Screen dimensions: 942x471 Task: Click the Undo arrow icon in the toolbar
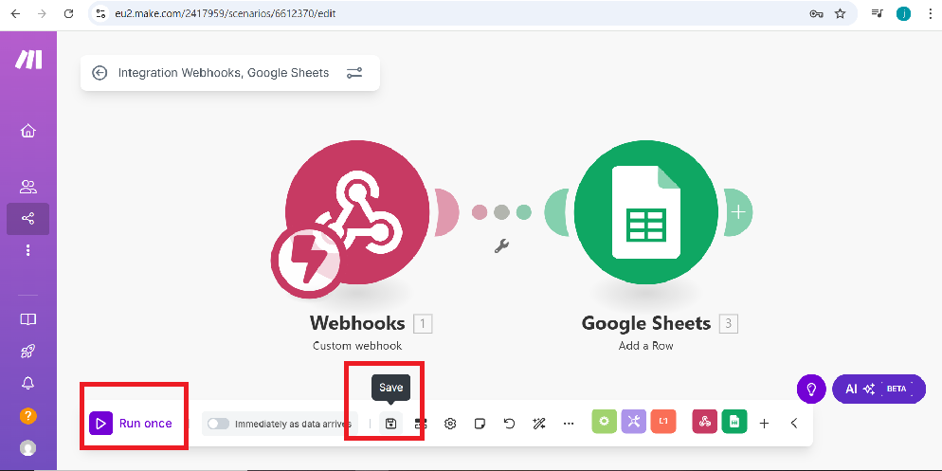[x=509, y=424]
